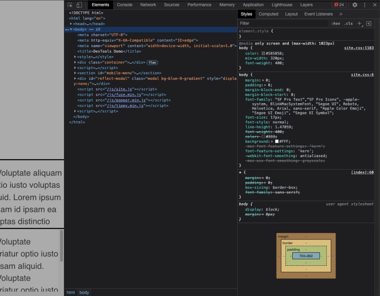Switch to the Console tab

tap(124, 5)
